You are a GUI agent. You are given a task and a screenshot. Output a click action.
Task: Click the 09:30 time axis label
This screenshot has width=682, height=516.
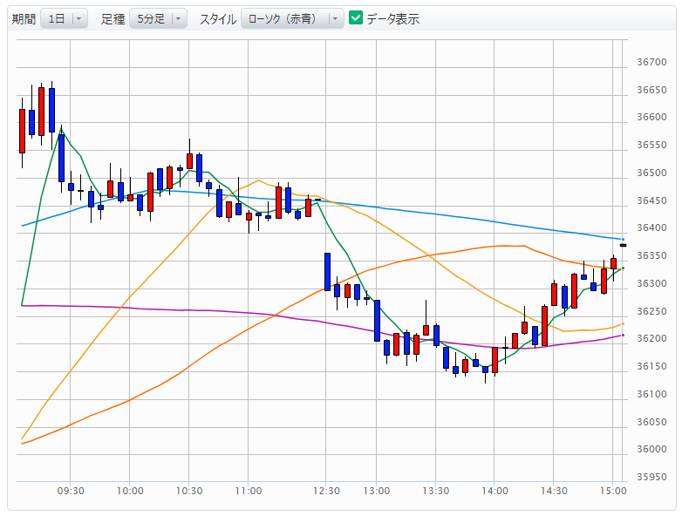pyautogui.click(x=70, y=491)
